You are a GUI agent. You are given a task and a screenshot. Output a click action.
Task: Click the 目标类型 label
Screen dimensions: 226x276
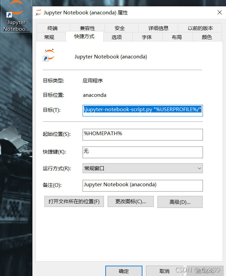pos(53,81)
